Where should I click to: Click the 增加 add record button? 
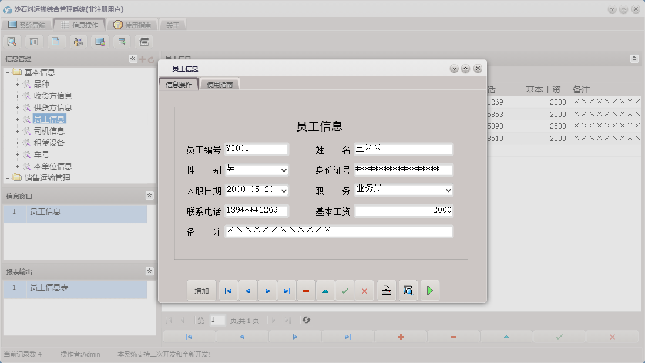pos(201,290)
